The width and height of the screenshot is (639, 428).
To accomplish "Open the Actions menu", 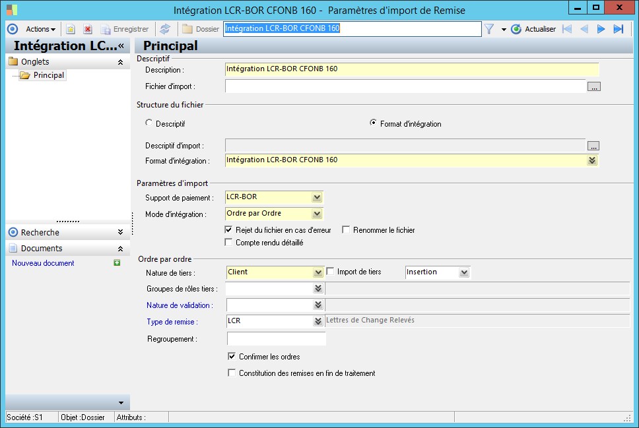I will click(x=40, y=29).
